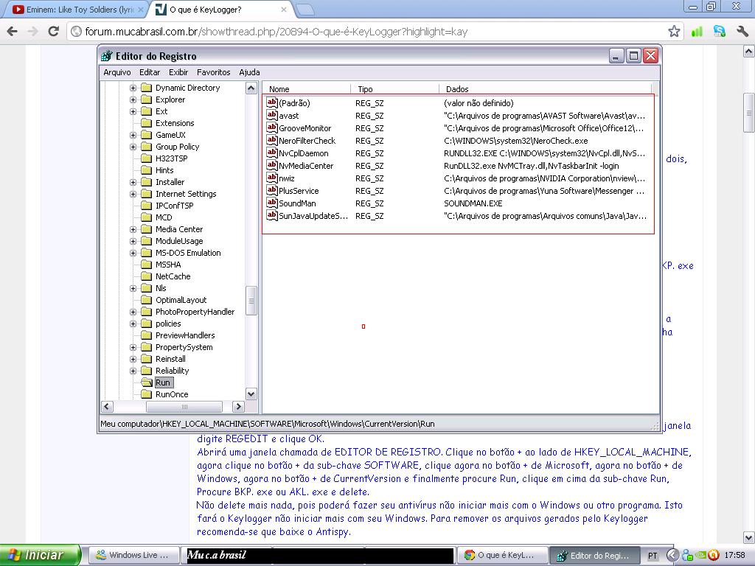
Task: Bookmark page with the star icon
Action: (674, 32)
